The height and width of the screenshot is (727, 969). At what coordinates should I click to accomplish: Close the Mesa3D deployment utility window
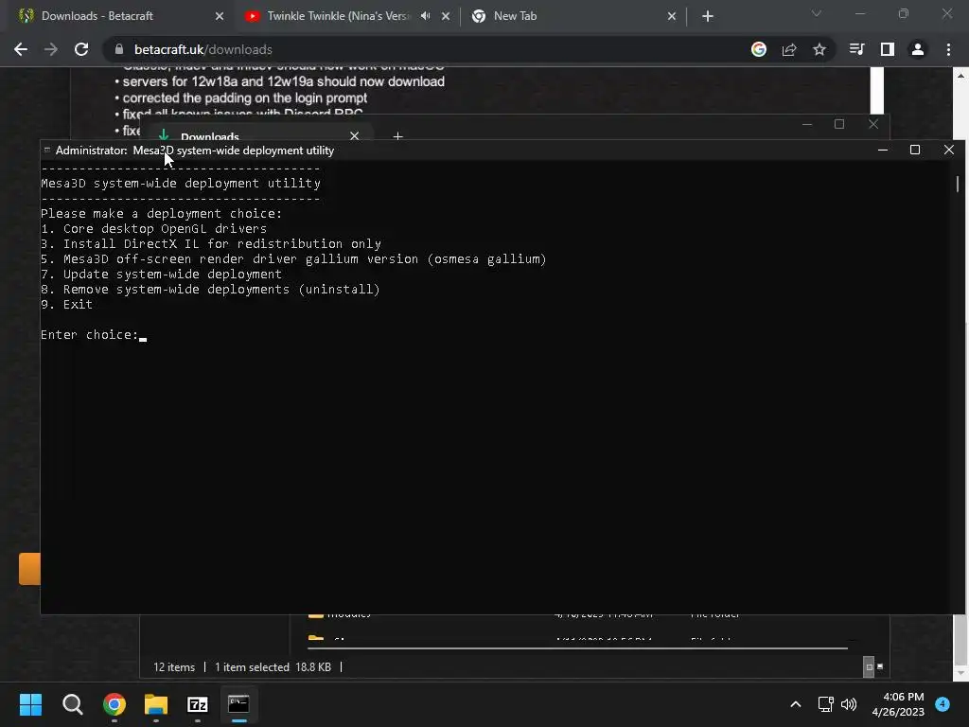pos(949,151)
